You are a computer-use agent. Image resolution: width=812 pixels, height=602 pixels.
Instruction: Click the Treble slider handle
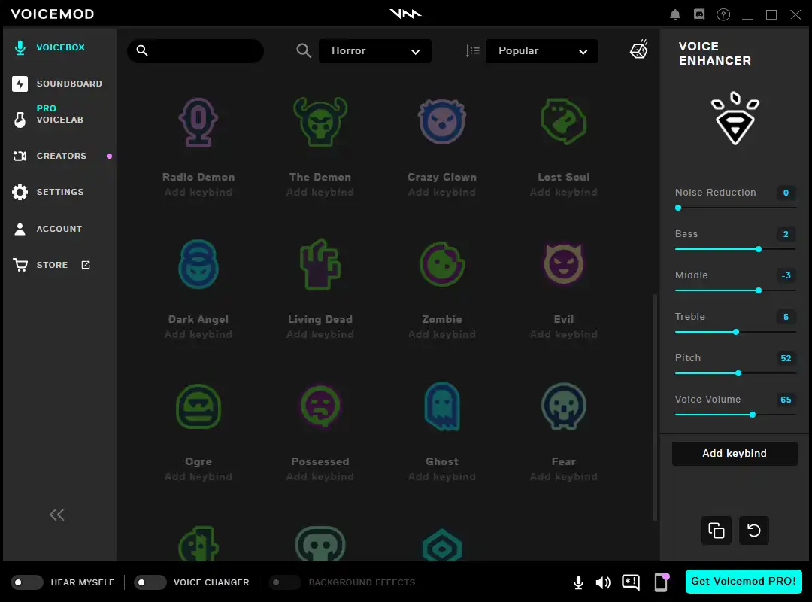coord(736,332)
